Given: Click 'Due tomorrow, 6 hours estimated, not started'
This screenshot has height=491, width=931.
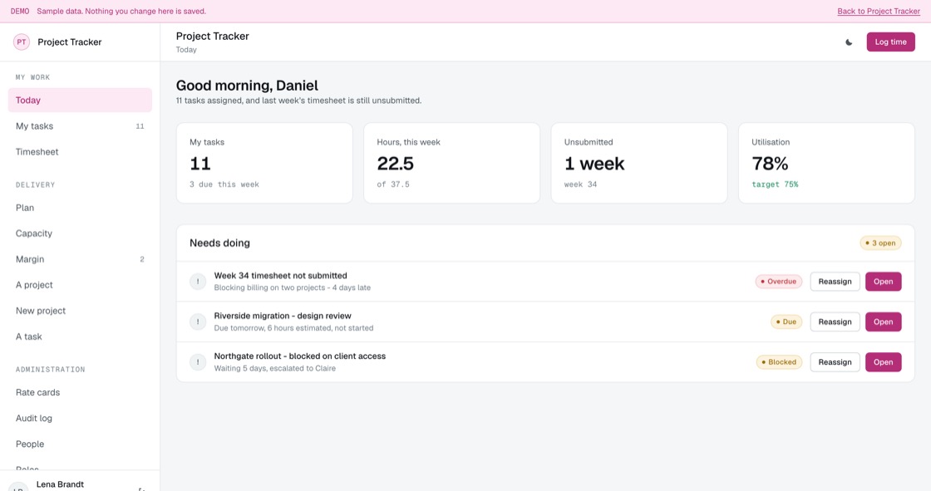Looking at the screenshot, I should point(294,328).
